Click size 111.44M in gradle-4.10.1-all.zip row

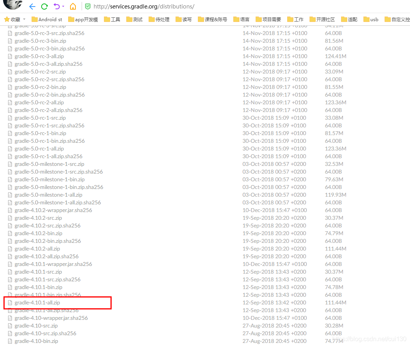pyautogui.click(x=335, y=303)
